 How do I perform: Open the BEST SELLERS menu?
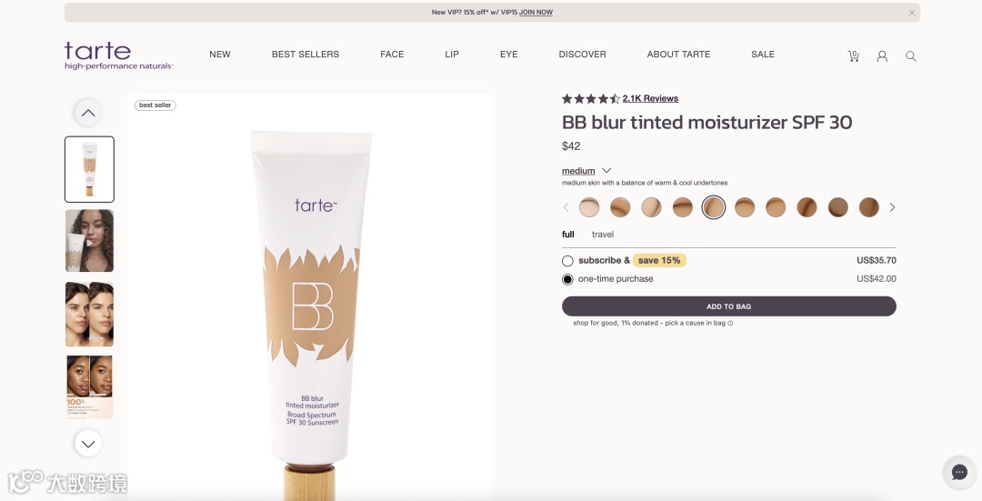(x=306, y=55)
